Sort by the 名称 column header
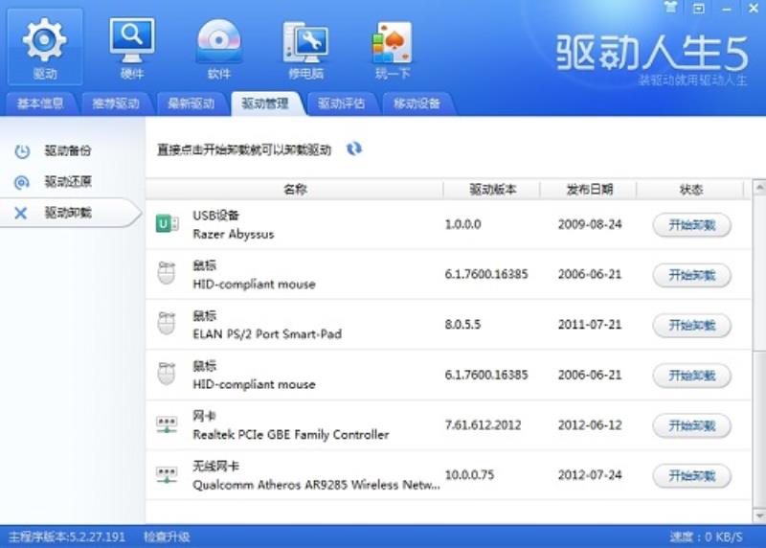This screenshot has width=766, height=548. tap(295, 189)
